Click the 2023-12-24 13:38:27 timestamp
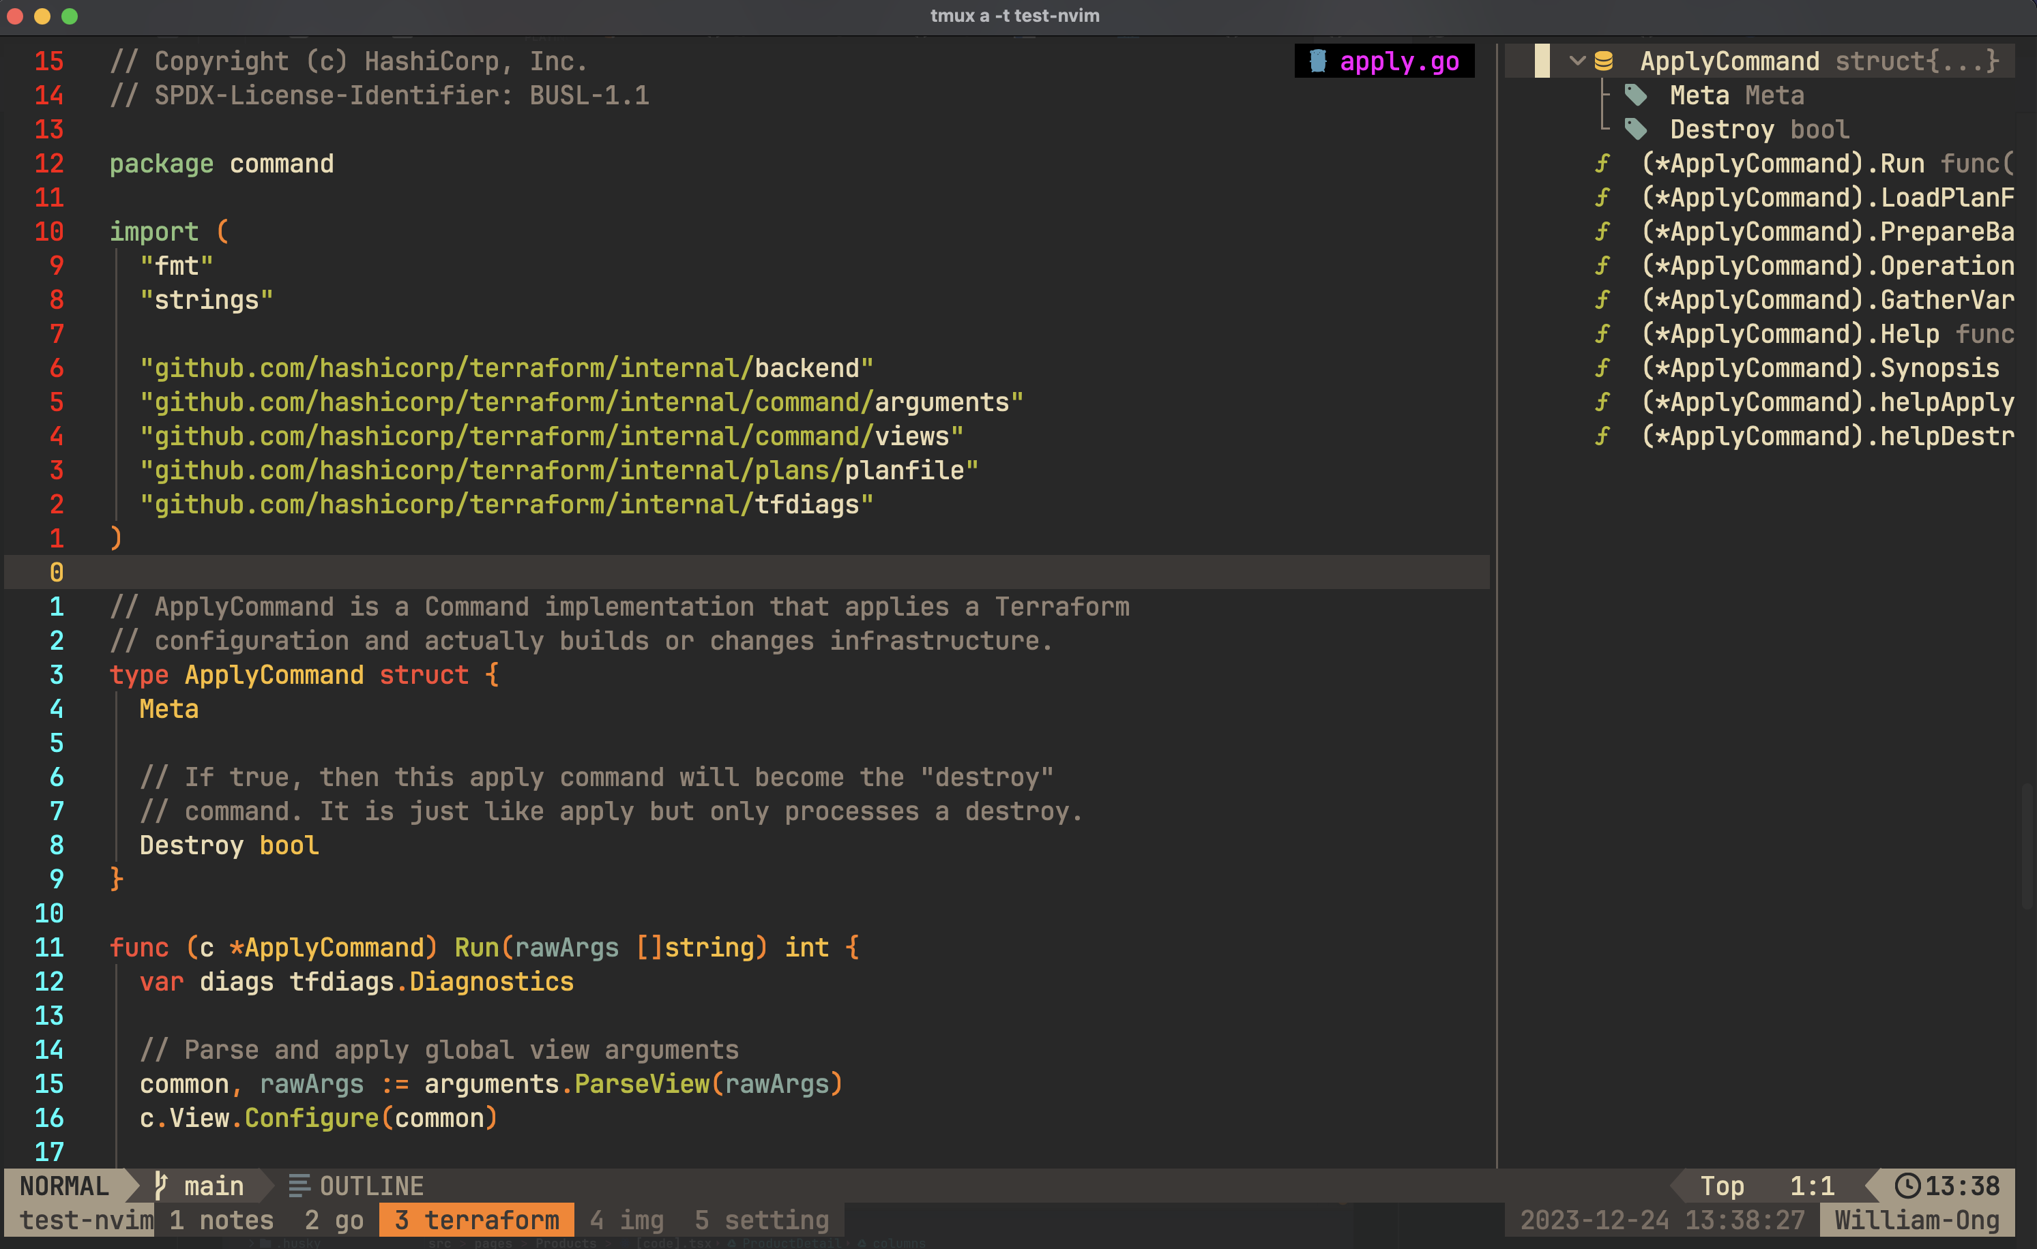This screenshot has width=2037, height=1249. pyautogui.click(x=1662, y=1220)
